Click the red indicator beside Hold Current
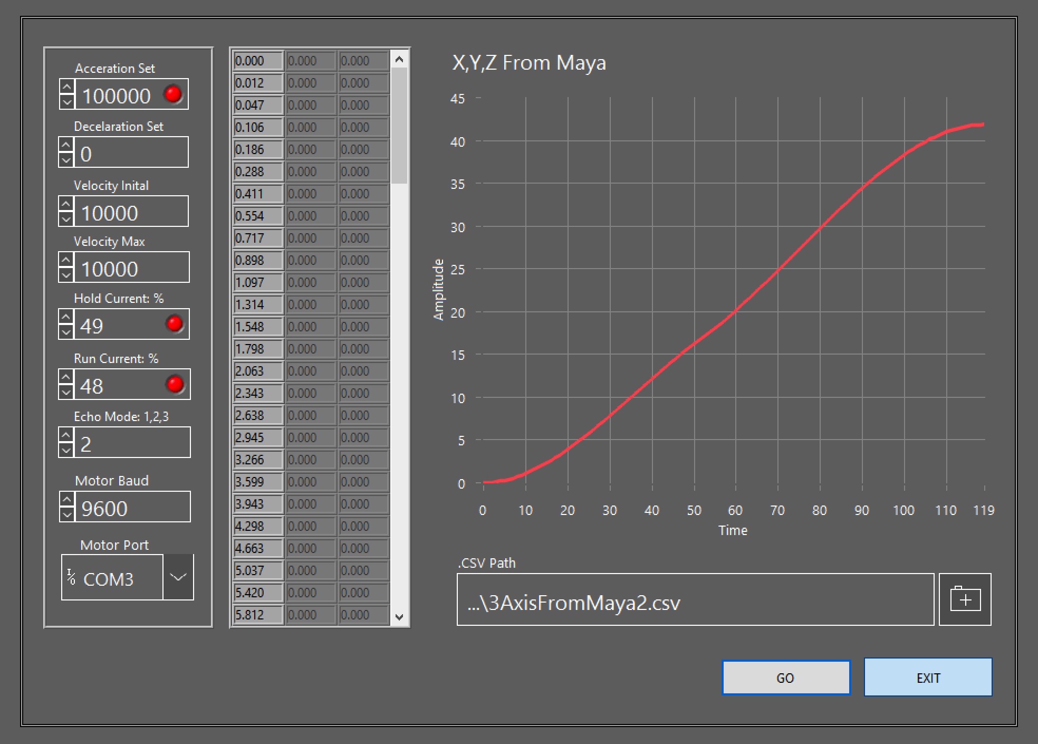This screenshot has height=744, width=1038. coord(174,323)
